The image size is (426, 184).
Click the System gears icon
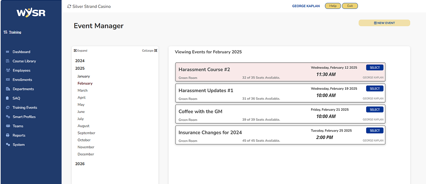point(7,145)
